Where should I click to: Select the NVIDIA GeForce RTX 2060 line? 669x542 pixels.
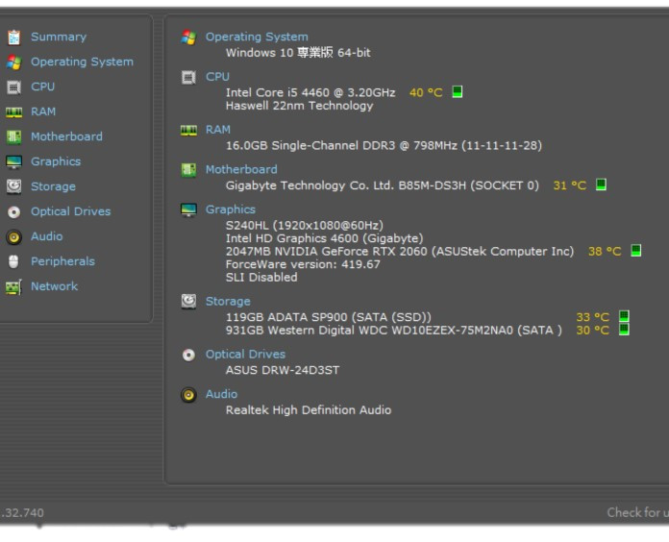[400, 252]
